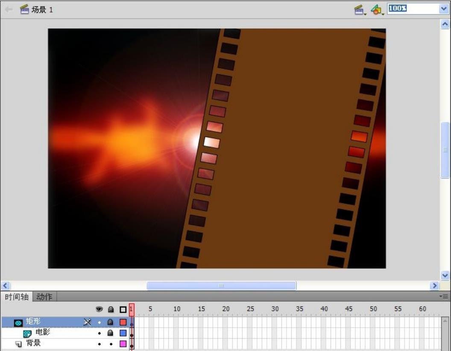Click the 场景 1 scene label

(42, 9)
